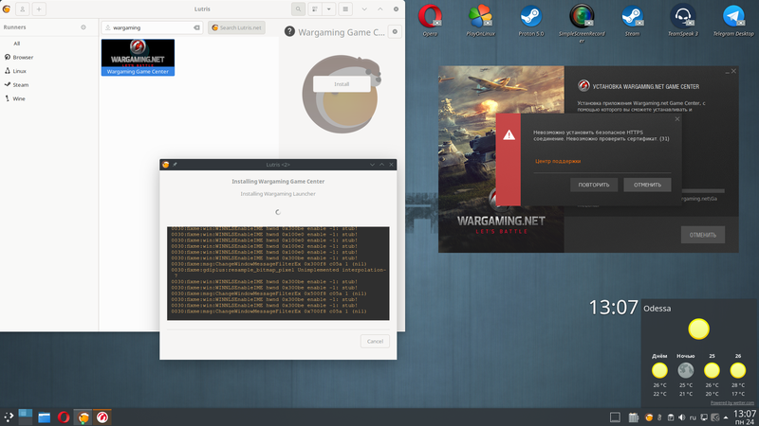Click ОТМЕНИТЬ in Wargaming installer window
759x426 pixels.
(x=703, y=235)
